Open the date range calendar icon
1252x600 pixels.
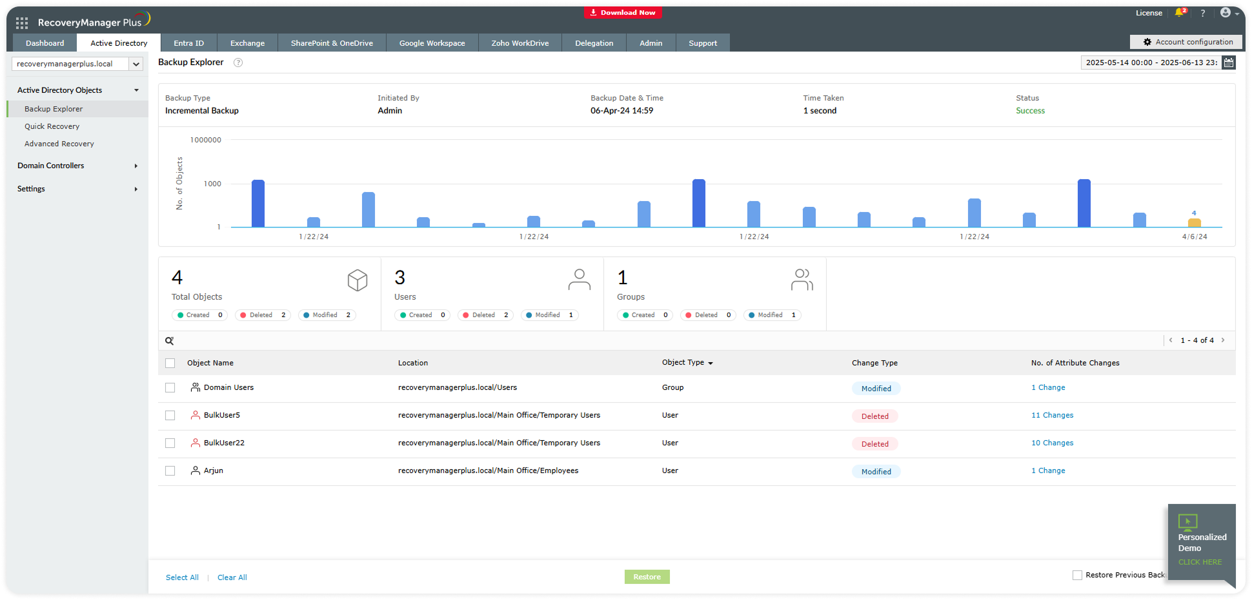(1229, 63)
